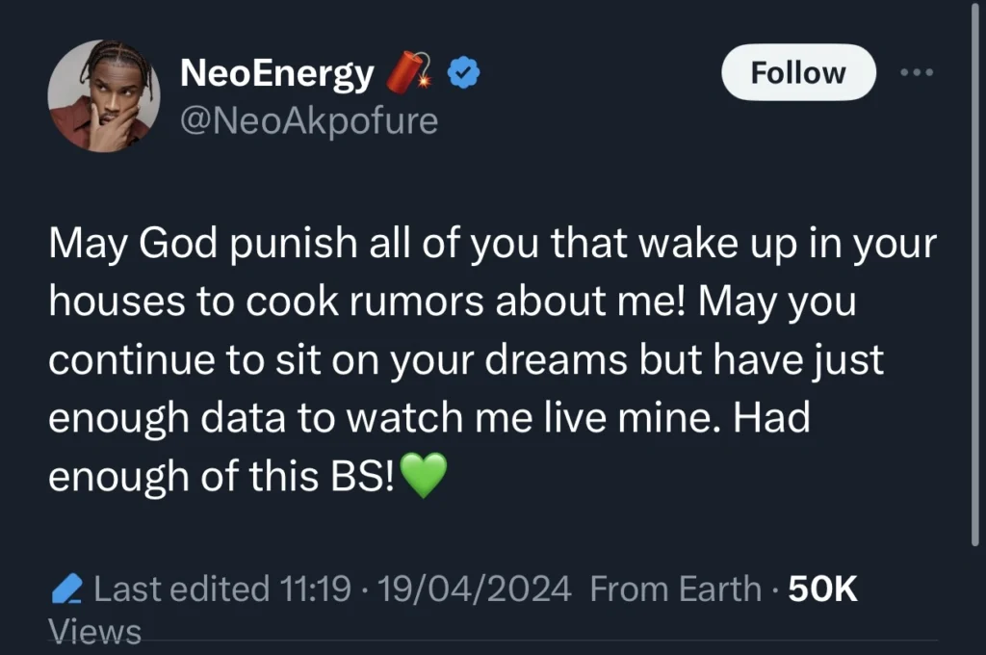Viewport: 986px width, 655px height.
Task: Click the pencil icon to view edit history
Action: pos(66,587)
